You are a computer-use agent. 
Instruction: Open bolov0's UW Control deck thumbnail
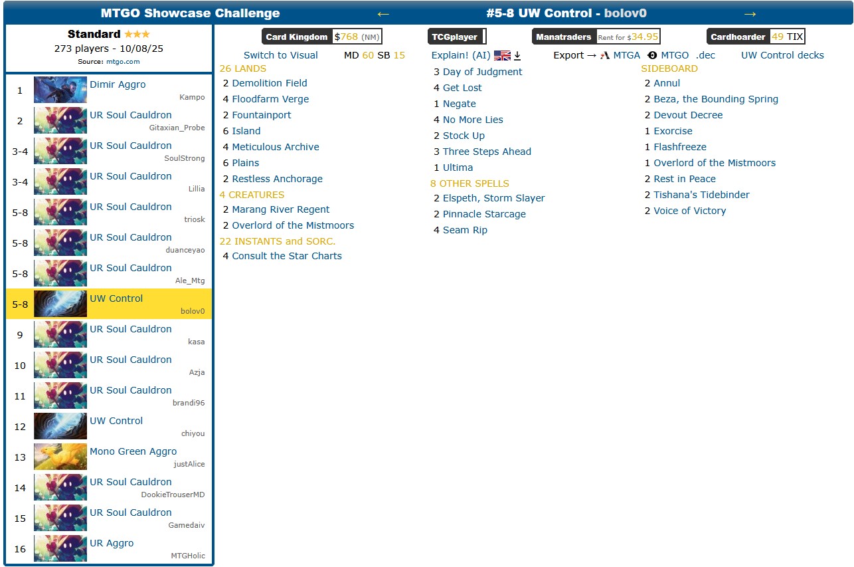(x=60, y=304)
